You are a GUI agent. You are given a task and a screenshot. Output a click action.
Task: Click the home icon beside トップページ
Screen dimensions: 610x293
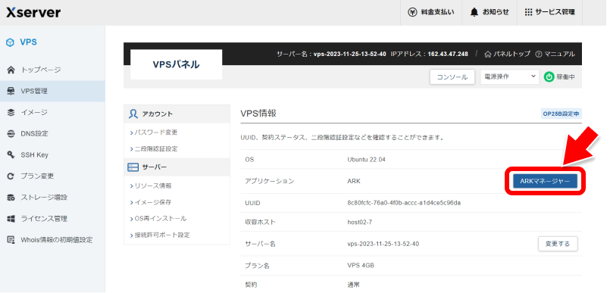11,70
